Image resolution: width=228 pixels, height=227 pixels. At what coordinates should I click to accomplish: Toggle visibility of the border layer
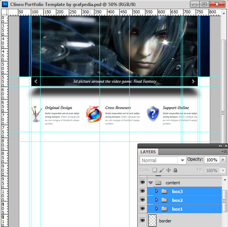click(142, 220)
